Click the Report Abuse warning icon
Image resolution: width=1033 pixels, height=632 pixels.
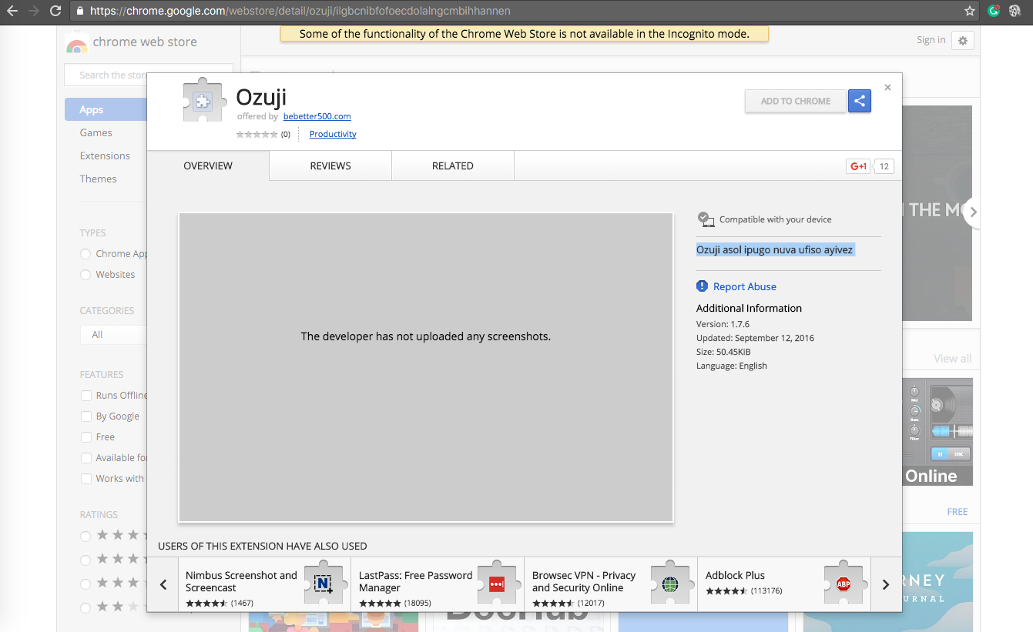(702, 286)
